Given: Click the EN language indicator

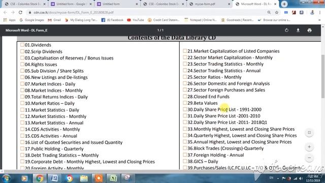Looking at the screenshot, I should pyautogui.click(x=271, y=178).
